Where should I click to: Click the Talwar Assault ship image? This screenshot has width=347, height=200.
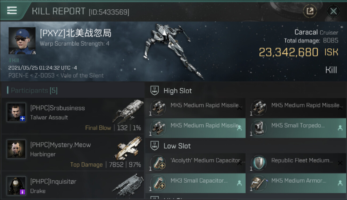tap(128, 111)
